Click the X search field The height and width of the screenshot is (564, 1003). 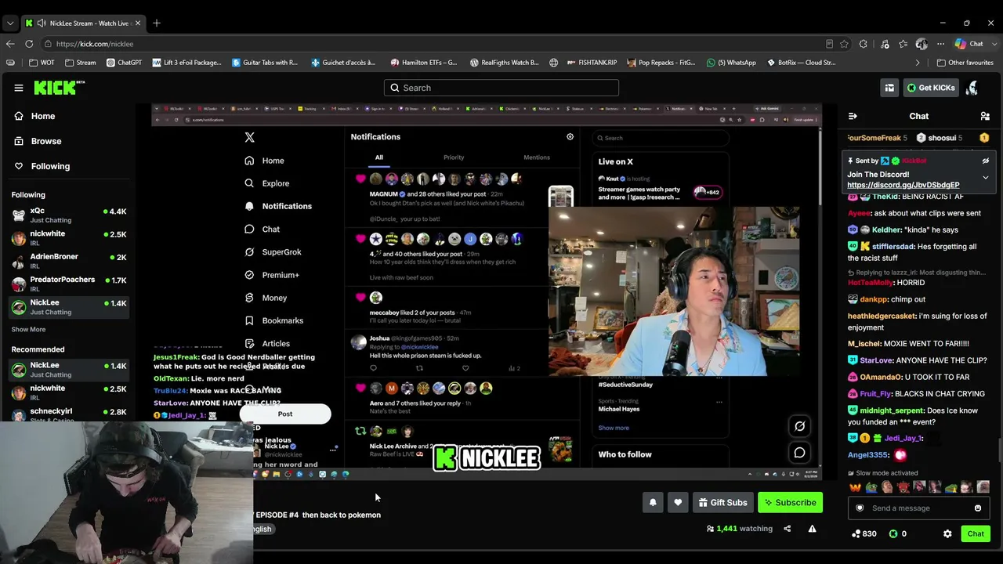(660, 138)
